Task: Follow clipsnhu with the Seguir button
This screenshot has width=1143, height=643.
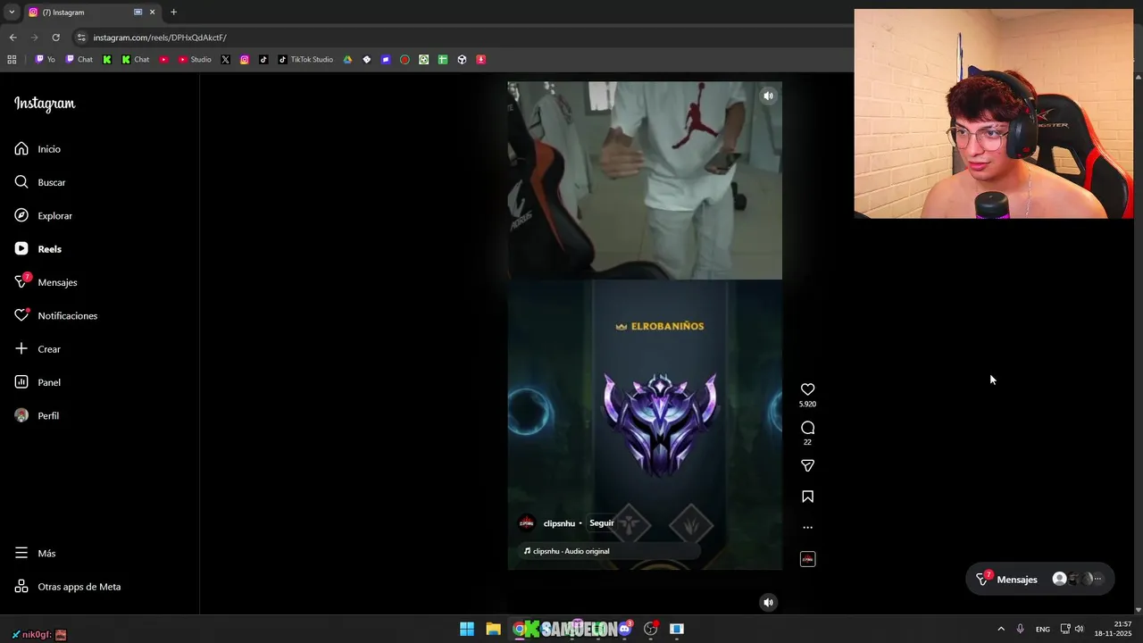Action: pyautogui.click(x=601, y=523)
